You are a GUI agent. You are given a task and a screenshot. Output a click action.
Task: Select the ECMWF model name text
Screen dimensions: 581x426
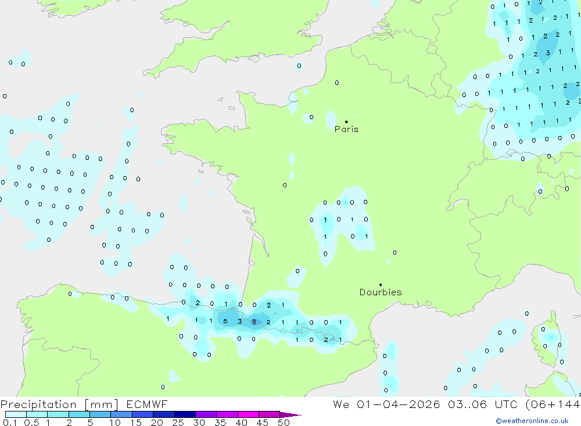coord(147,404)
